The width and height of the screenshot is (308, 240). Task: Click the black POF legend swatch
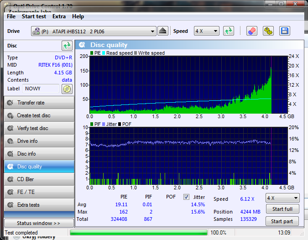[x=120, y=124]
